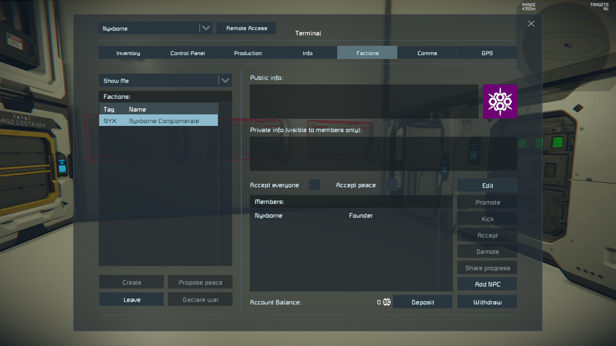The width and height of the screenshot is (616, 346).
Task: Click Withdraw from account balance
Action: click(x=487, y=302)
